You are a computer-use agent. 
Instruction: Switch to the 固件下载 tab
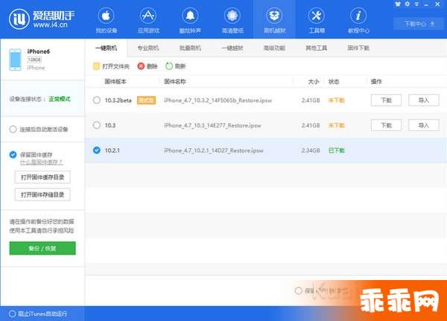click(x=358, y=48)
